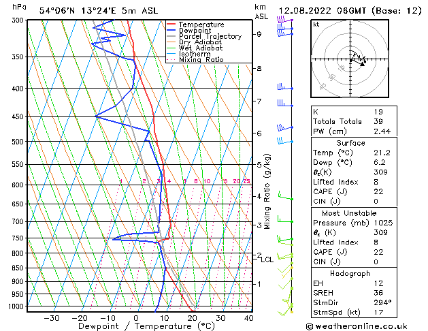This screenshot has height=331, width=428.
Task: Click the Surface CAPE (J) row
Action: pos(354,191)
